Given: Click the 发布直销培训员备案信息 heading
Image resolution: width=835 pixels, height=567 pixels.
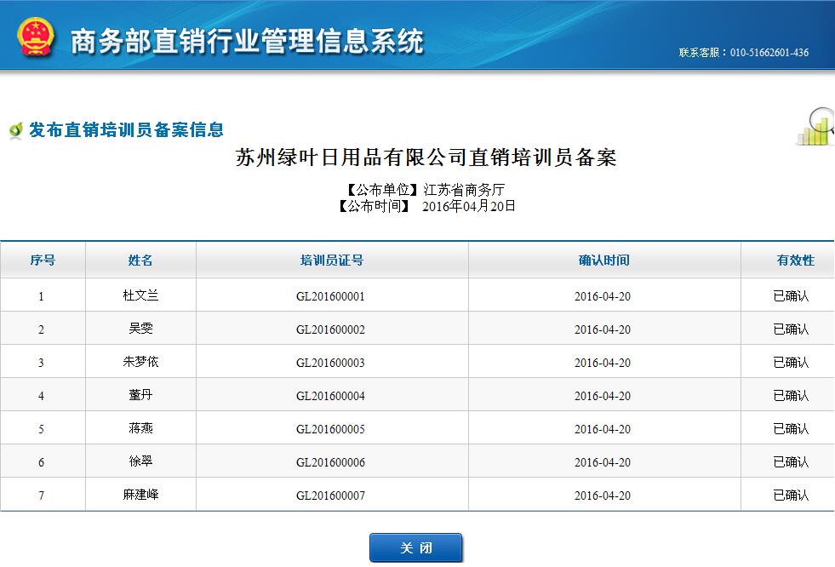Looking at the screenshot, I should (x=126, y=129).
